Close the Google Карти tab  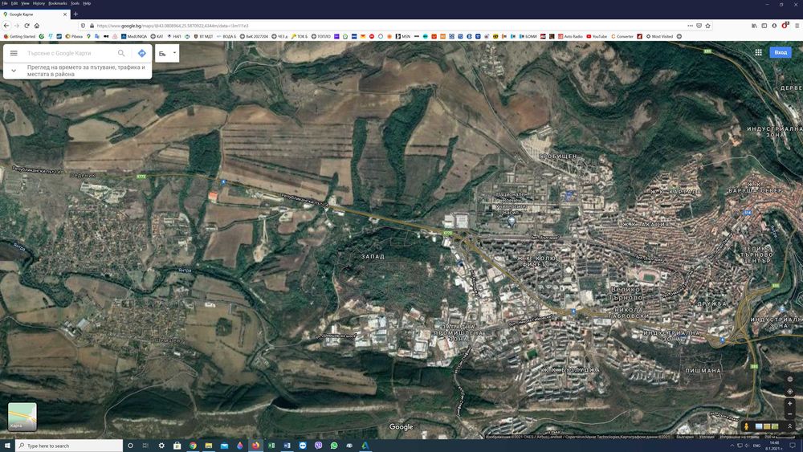click(65, 14)
